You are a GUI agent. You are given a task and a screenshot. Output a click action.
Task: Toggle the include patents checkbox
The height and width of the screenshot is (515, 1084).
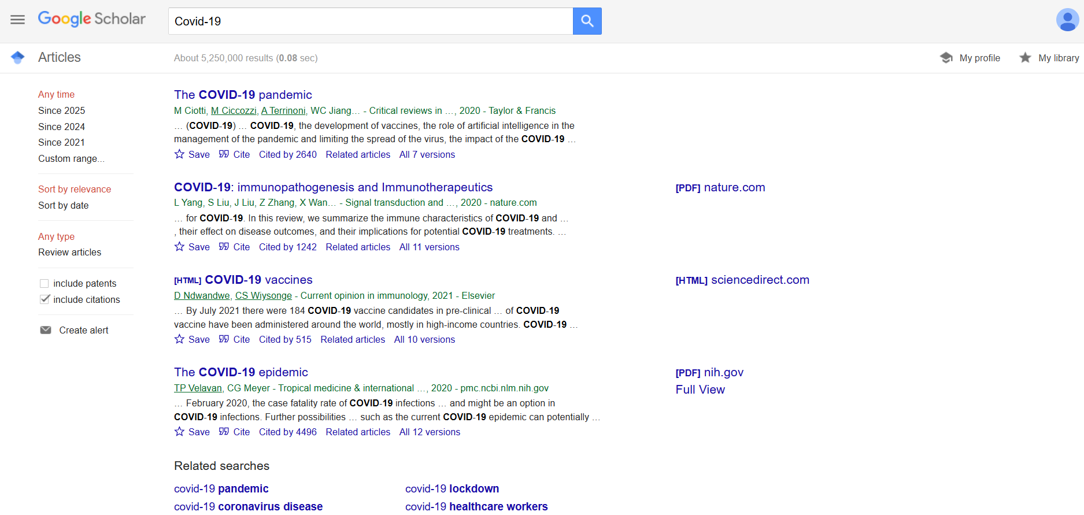pyautogui.click(x=44, y=283)
